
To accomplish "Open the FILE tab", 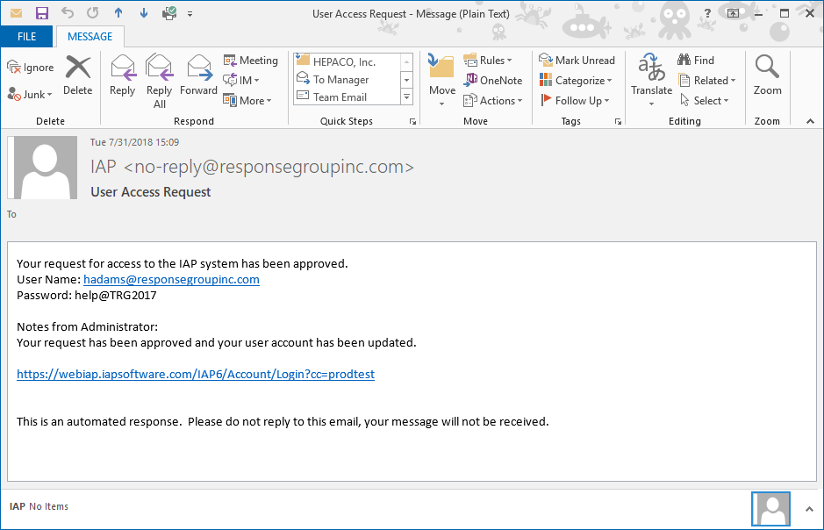I will tap(26, 37).
